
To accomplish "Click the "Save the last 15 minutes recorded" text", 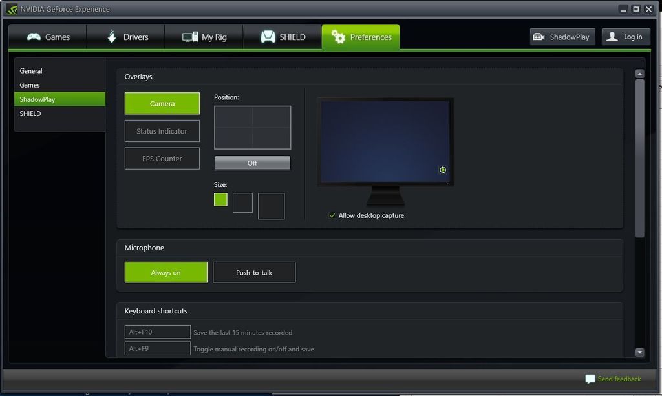I will click(243, 332).
